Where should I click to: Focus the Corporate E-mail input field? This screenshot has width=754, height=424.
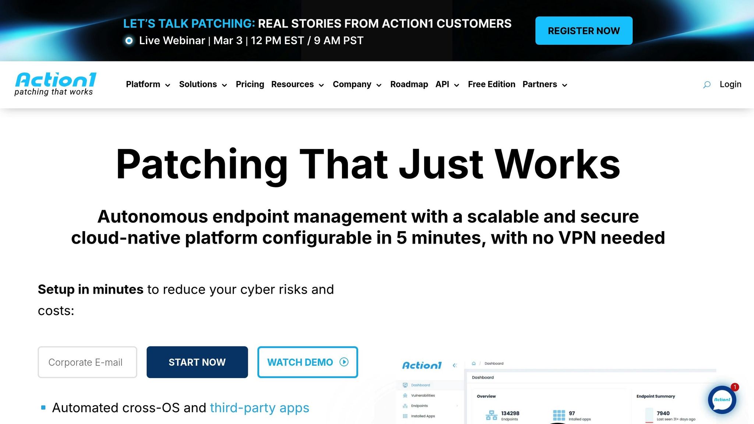pyautogui.click(x=87, y=362)
